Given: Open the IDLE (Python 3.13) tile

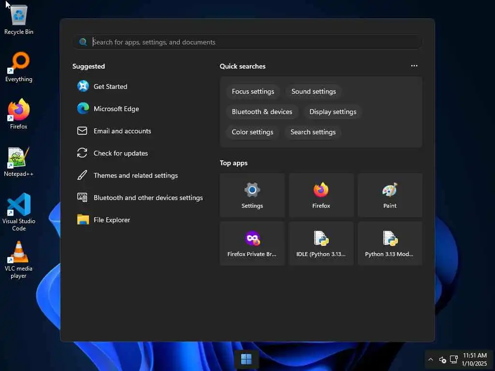Looking at the screenshot, I should tap(321, 243).
